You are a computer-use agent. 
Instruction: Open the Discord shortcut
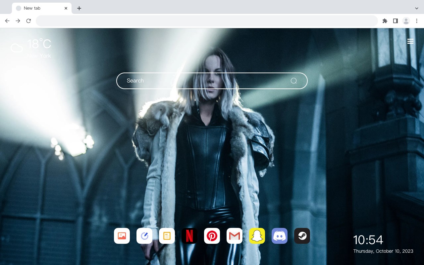click(x=280, y=236)
